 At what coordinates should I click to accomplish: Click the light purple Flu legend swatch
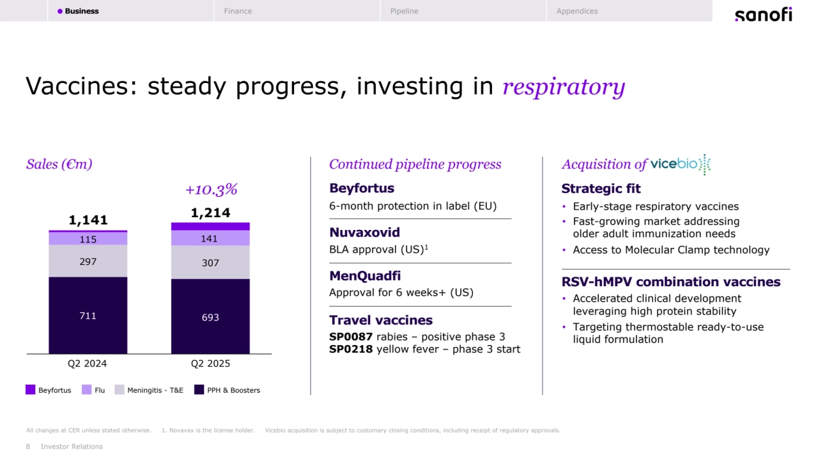point(86,390)
